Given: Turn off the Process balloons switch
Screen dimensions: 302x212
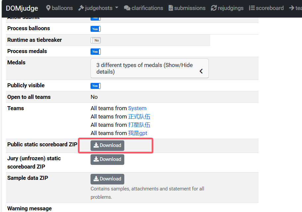Looking at the screenshot, I should click(x=95, y=29).
